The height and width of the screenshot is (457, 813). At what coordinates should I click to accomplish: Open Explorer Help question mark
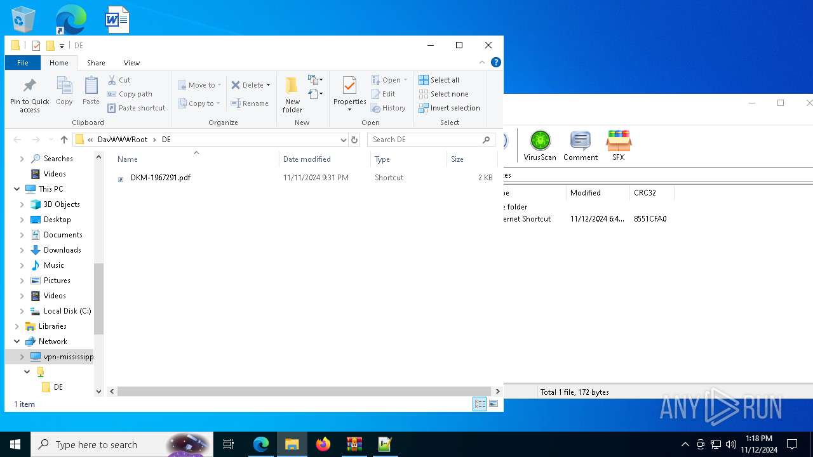(496, 62)
